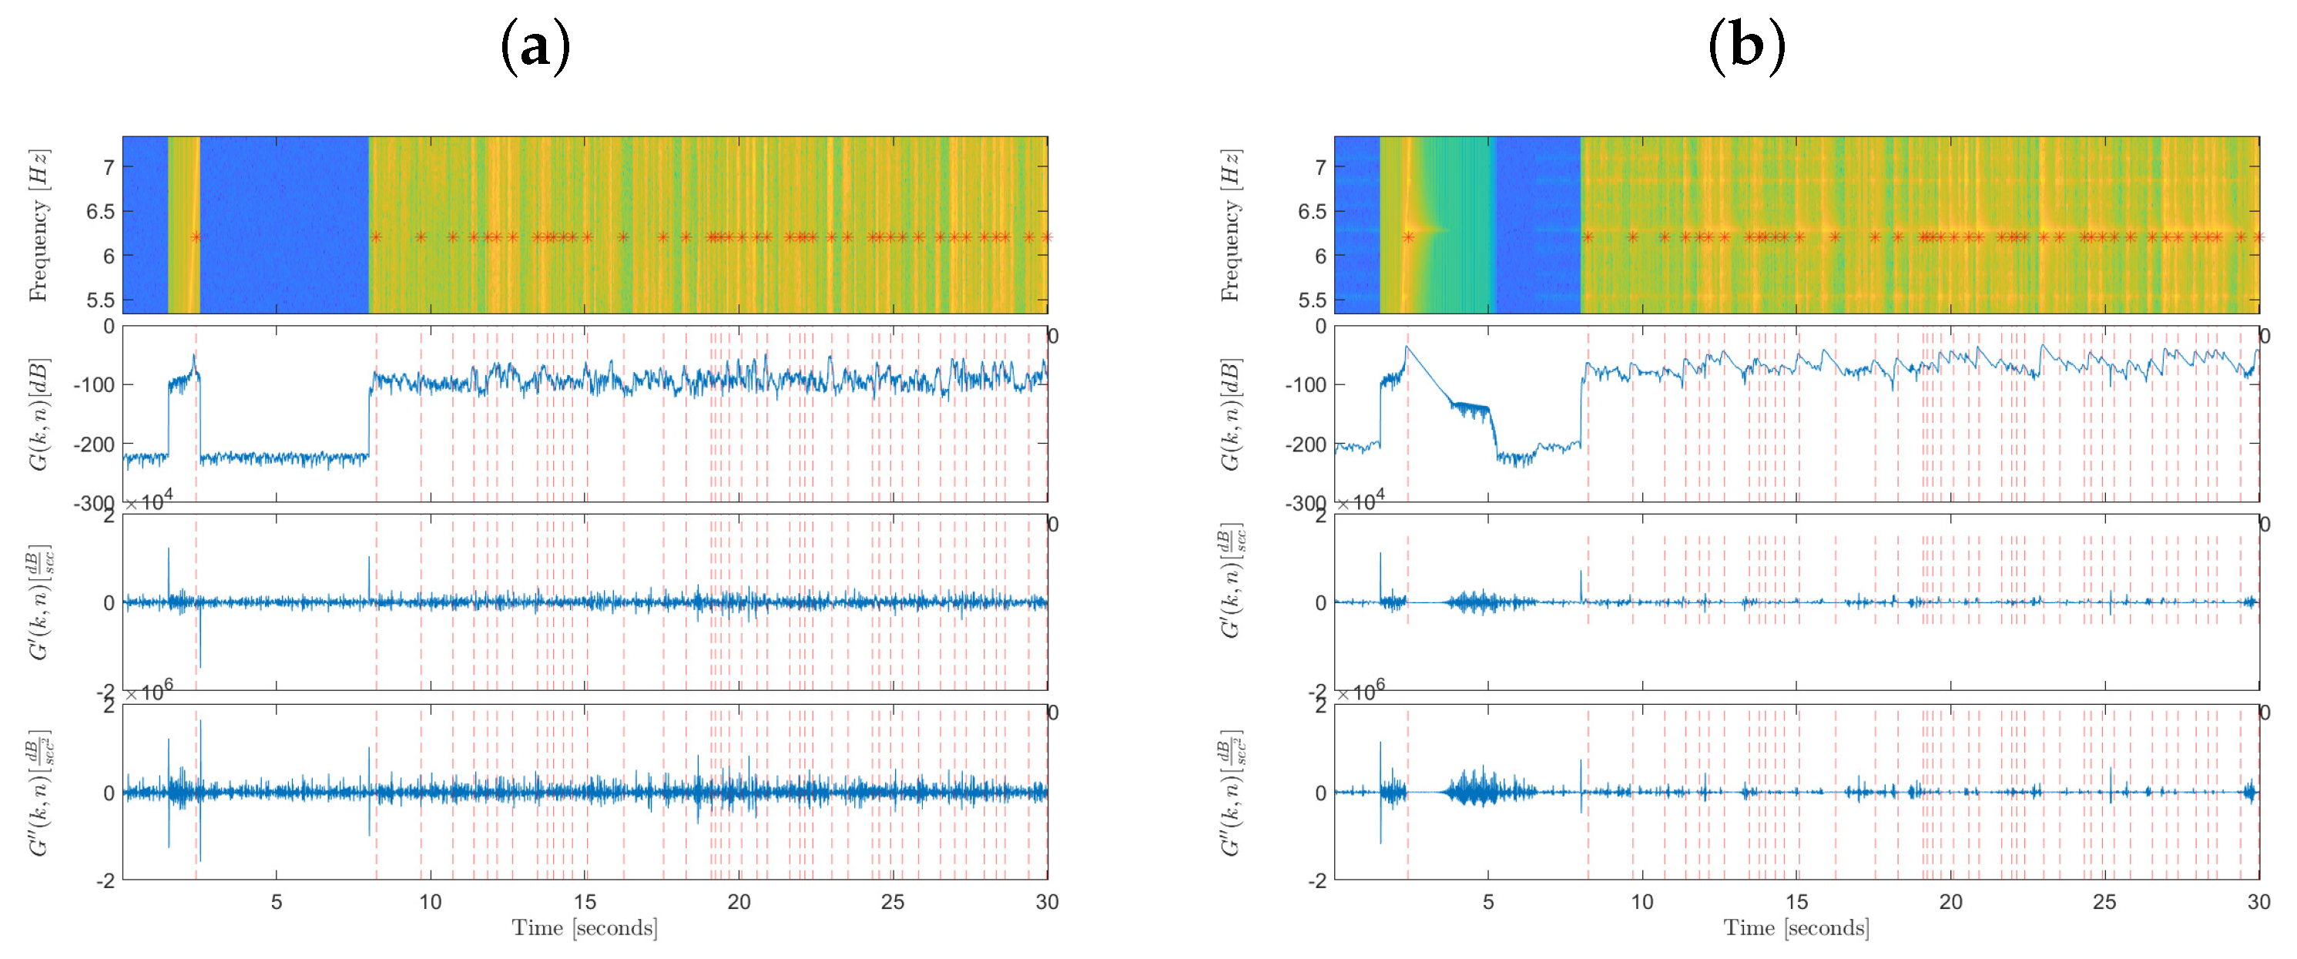Click the "(b)" panel title
The width and height of the screenshot is (2297, 959).
pos(1747,46)
